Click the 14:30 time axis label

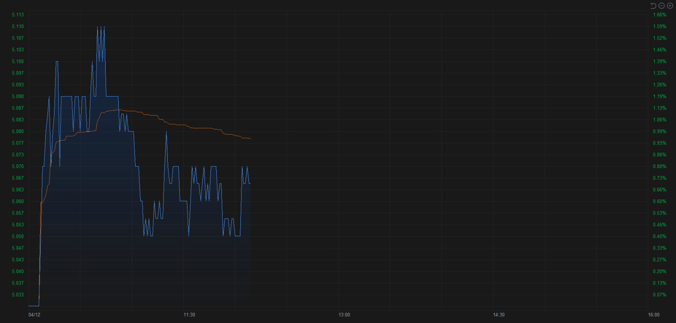coord(499,315)
